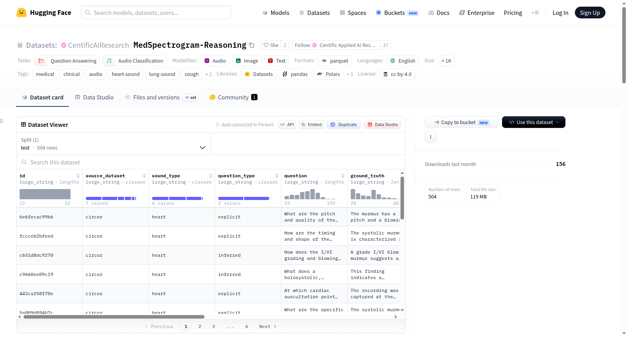Click the English language tag
627x337 pixels.
(403, 61)
